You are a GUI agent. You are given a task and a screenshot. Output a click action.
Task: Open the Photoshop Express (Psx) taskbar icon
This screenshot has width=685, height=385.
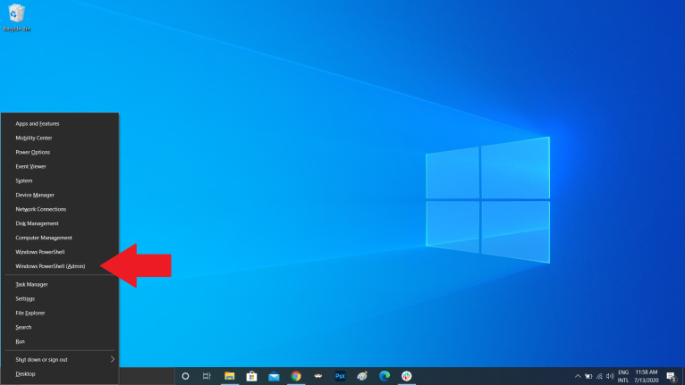pyautogui.click(x=340, y=376)
